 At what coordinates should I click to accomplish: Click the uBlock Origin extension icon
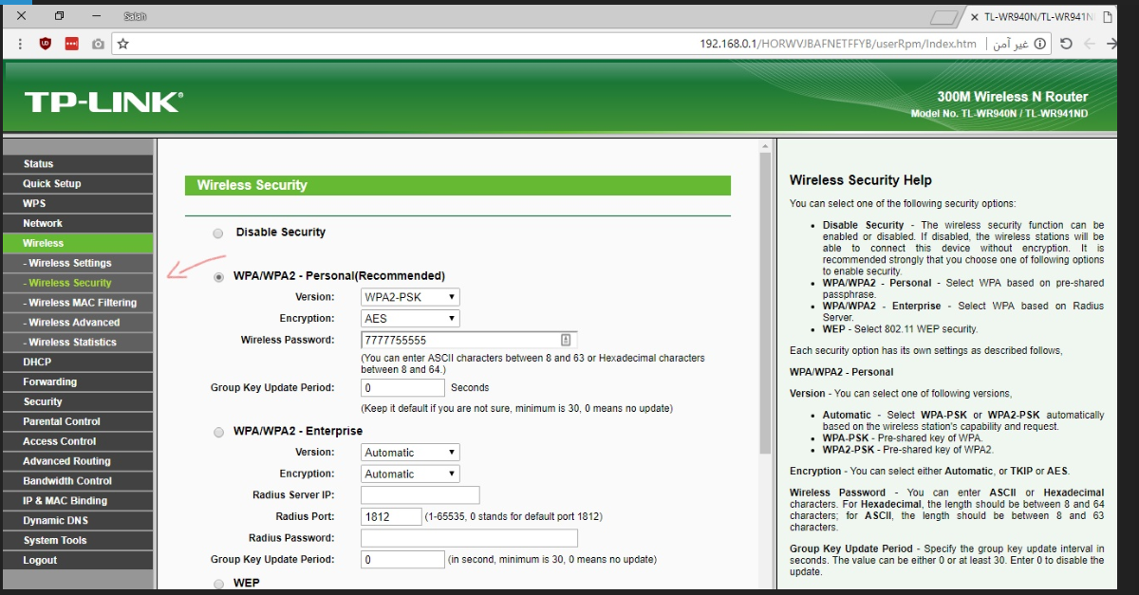click(x=46, y=44)
